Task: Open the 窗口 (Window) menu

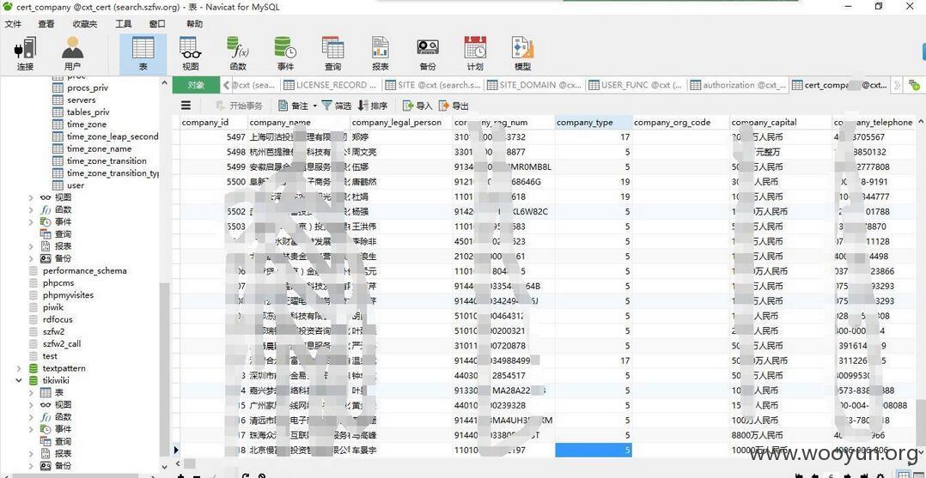Action: [157, 24]
